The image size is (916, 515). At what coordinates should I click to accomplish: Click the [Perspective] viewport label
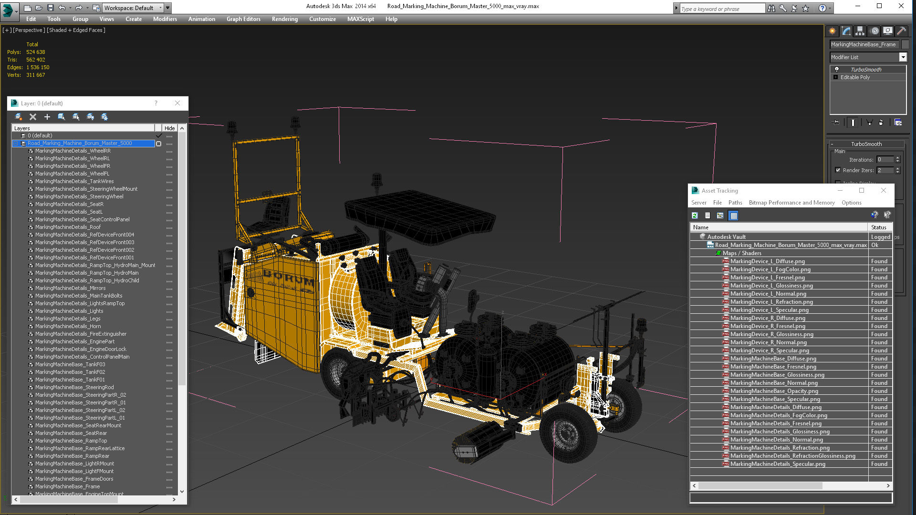(x=29, y=30)
